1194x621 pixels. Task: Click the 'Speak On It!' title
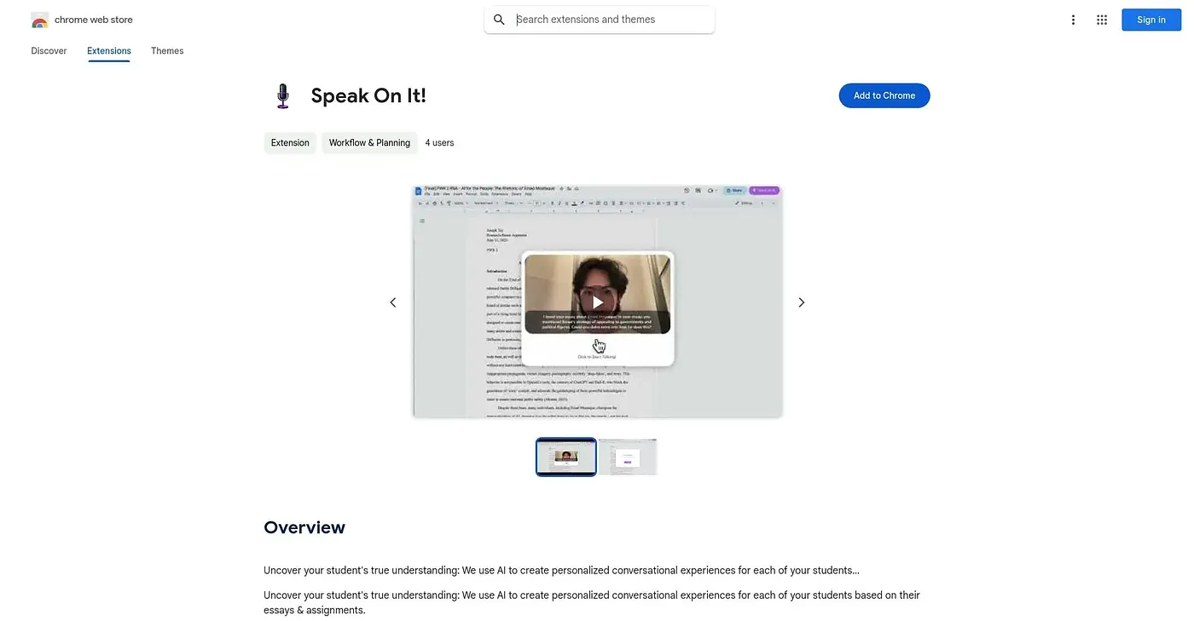tap(368, 95)
